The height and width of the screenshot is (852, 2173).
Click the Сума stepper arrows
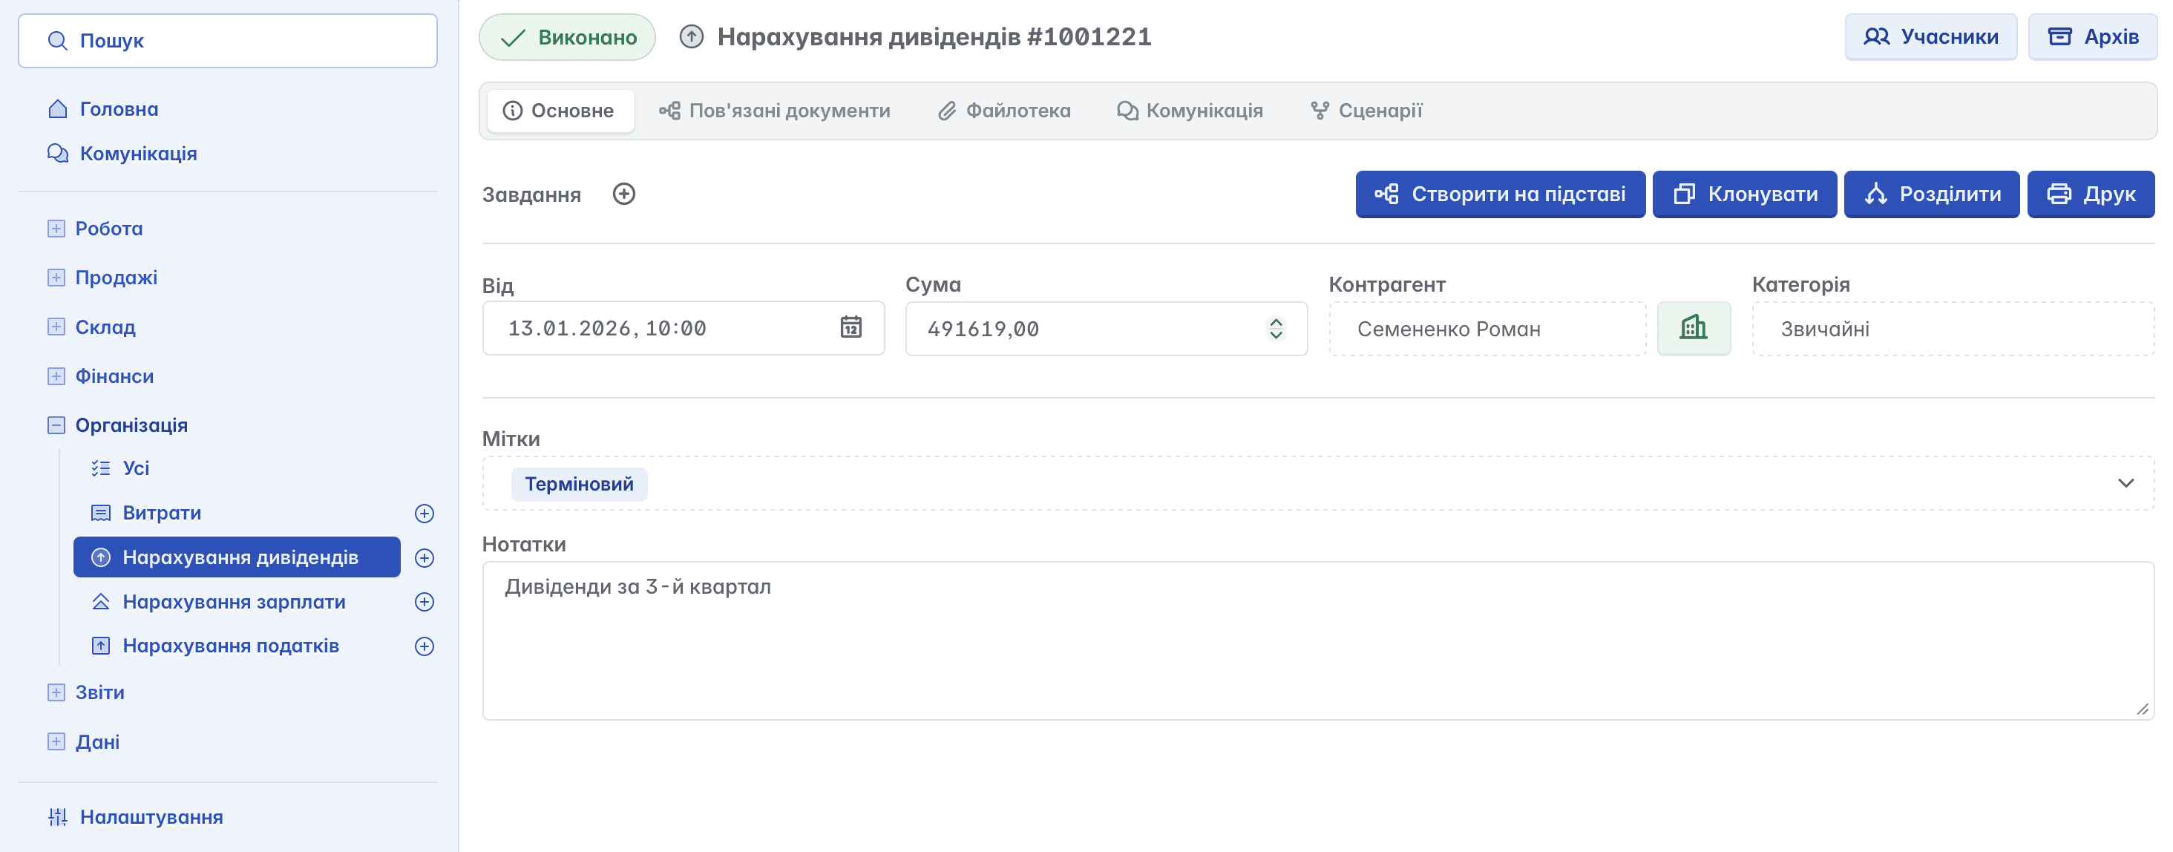tap(1276, 328)
